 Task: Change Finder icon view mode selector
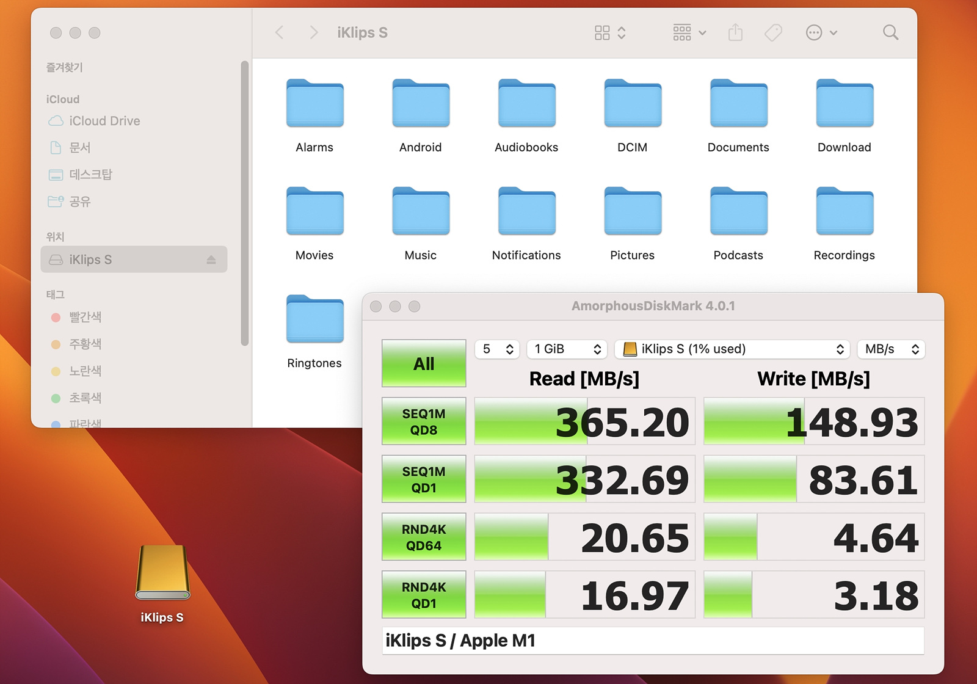(610, 32)
